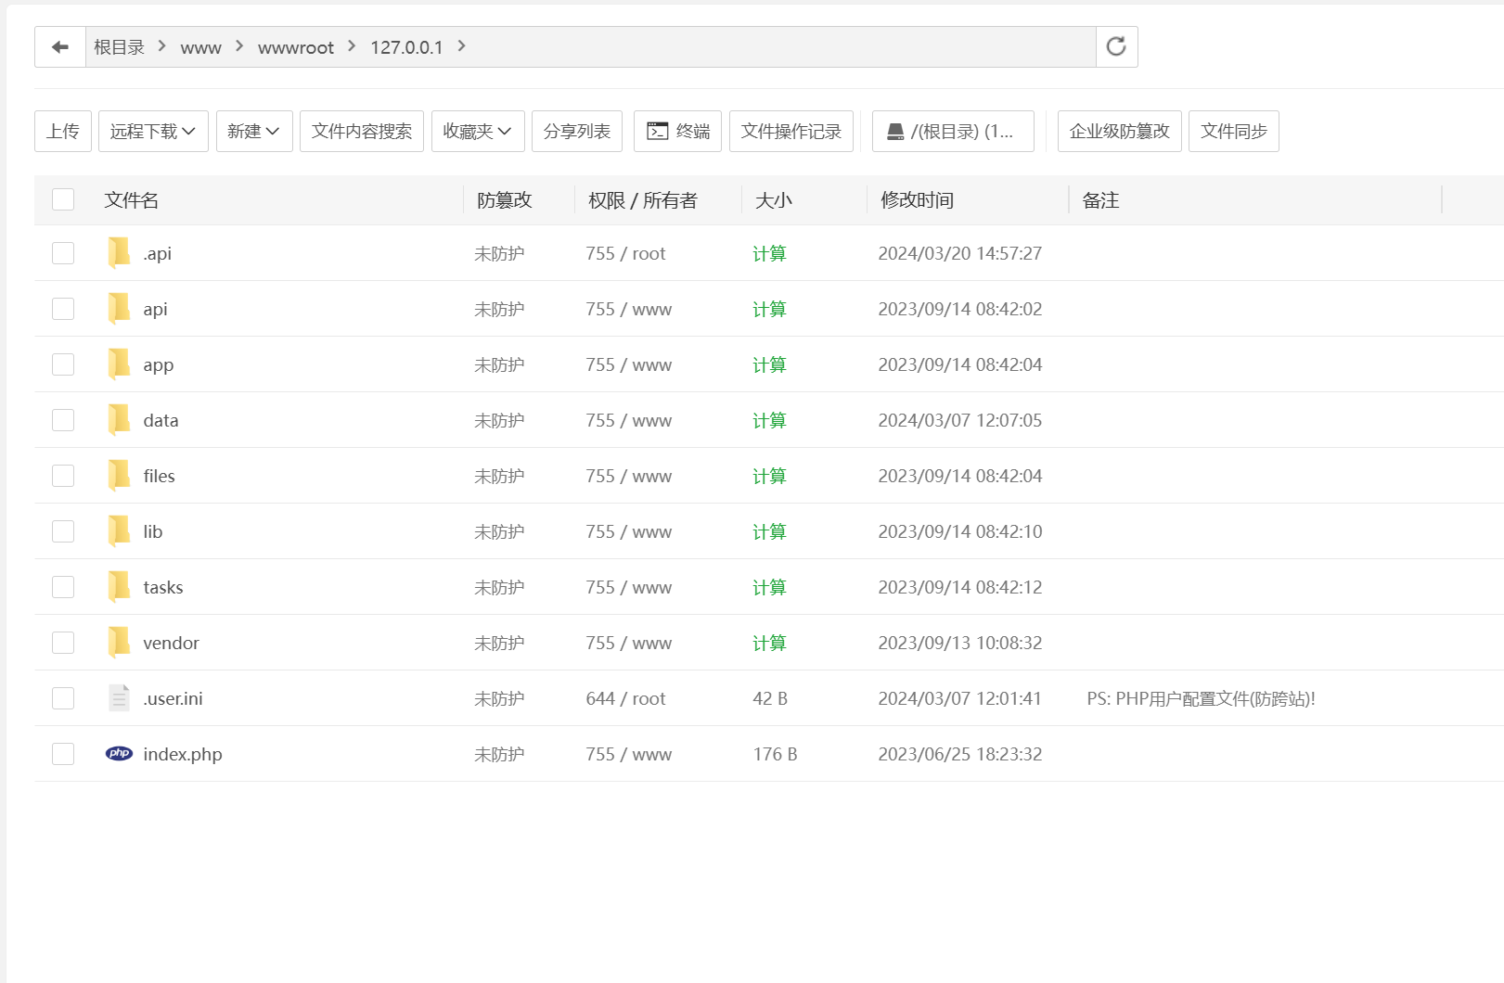Select the checkbox beside index.php
The width and height of the screenshot is (1504, 983).
[63, 754]
